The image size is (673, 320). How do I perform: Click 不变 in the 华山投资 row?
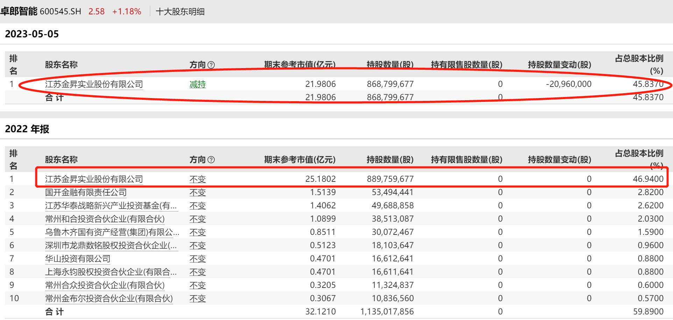coord(198,259)
